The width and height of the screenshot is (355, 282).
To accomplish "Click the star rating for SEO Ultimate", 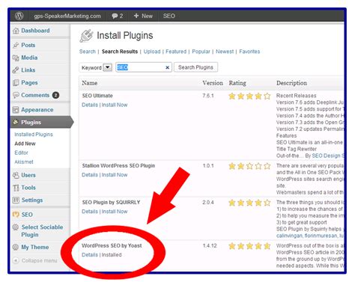I will point(249,96).
